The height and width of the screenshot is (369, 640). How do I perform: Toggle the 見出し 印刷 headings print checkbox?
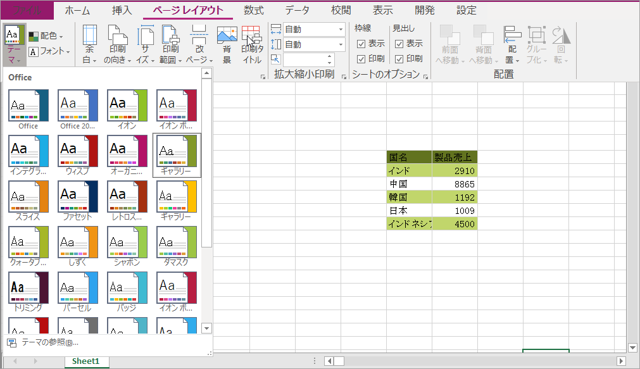399,59
